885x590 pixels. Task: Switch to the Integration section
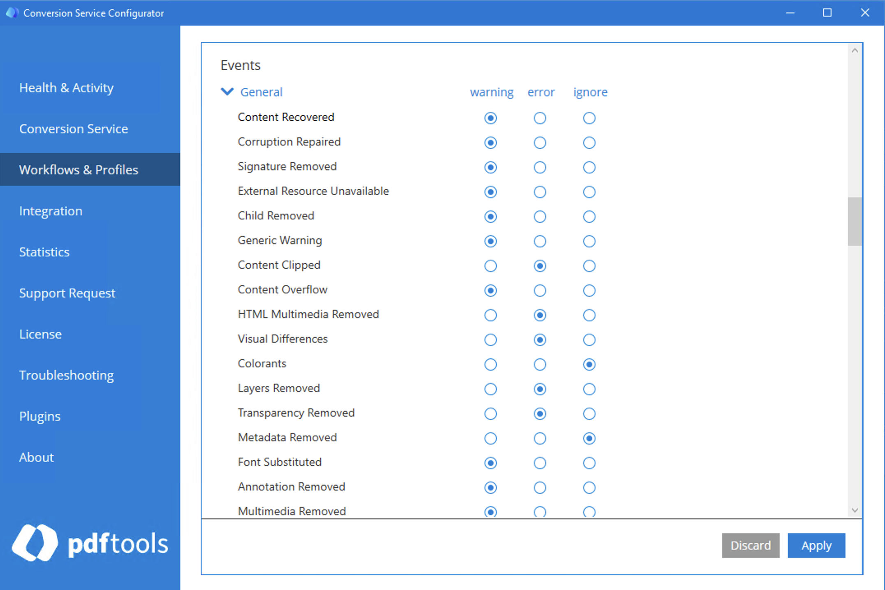click(51, 211)
